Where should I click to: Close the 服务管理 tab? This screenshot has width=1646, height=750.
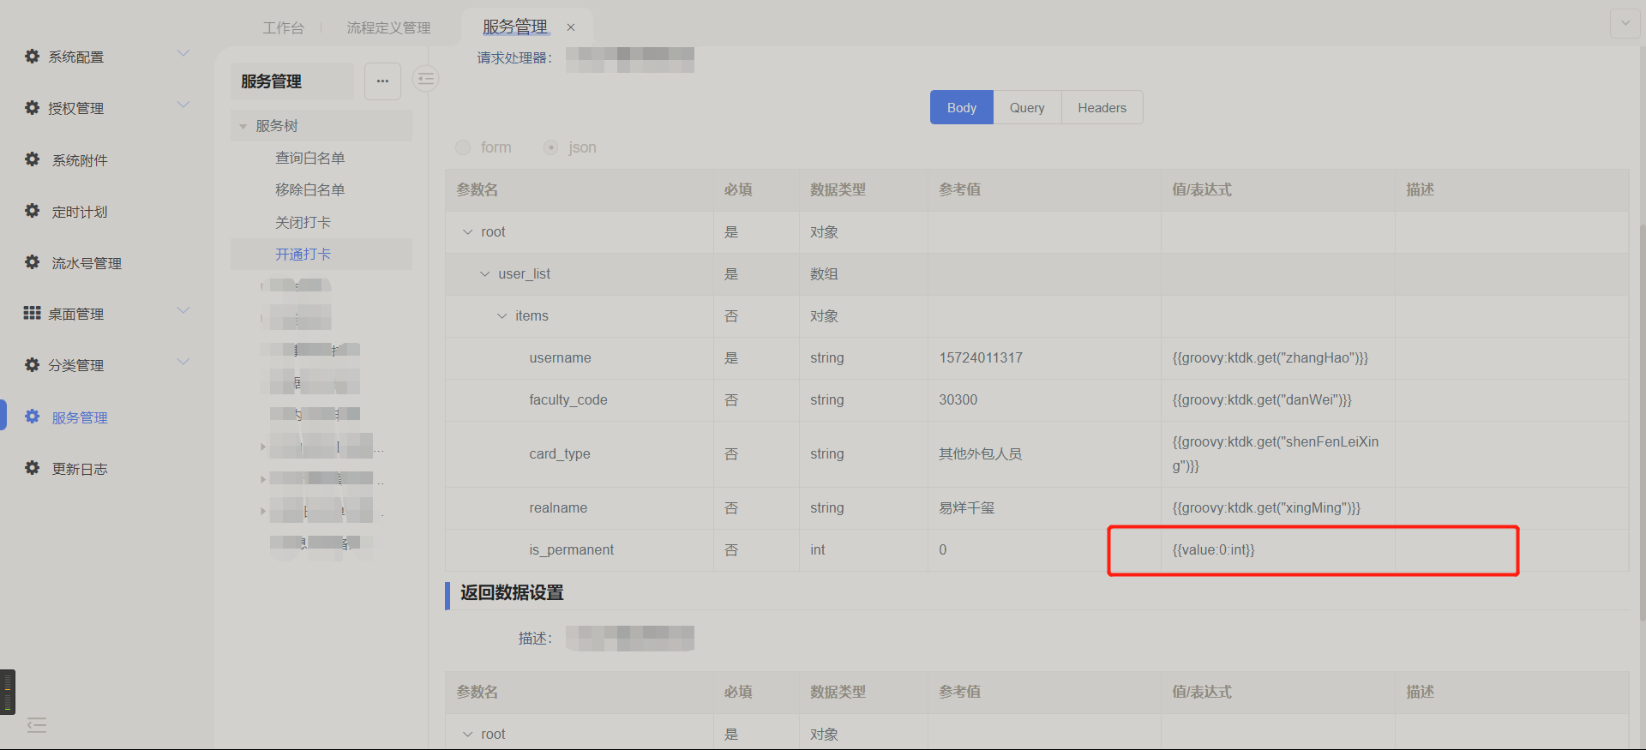tap(571, 27)
